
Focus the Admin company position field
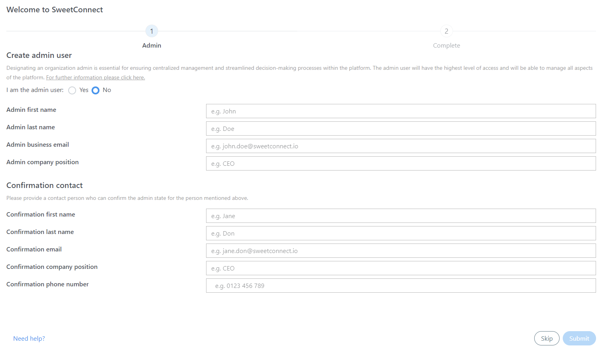click(401, 163)
